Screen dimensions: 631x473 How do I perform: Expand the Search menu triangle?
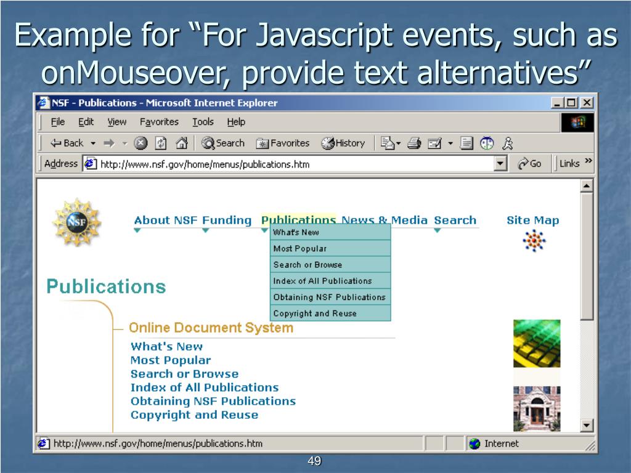438,230
